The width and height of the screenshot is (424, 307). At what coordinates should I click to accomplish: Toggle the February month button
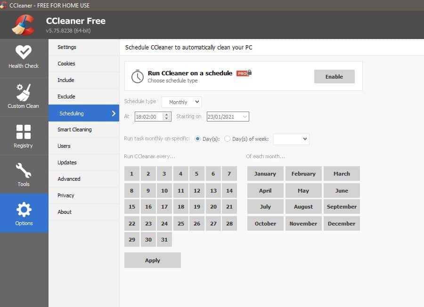pyautogui.click(x=303, y=173)
